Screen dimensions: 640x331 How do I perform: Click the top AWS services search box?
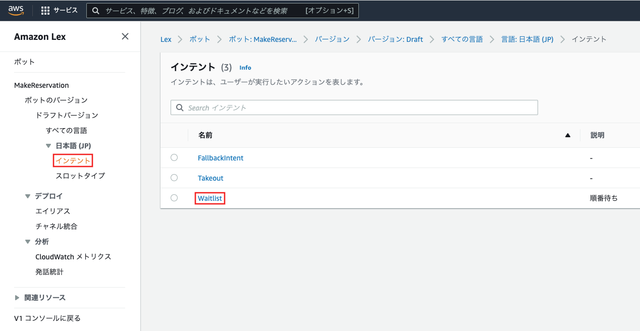point(223,11)
